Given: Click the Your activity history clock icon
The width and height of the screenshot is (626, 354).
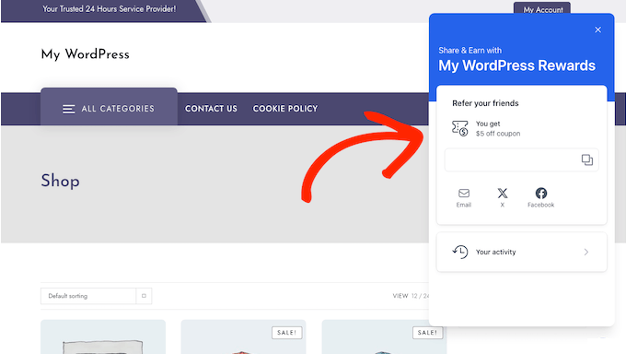Looking at the screenshot, I should click(x=460, y=252).
